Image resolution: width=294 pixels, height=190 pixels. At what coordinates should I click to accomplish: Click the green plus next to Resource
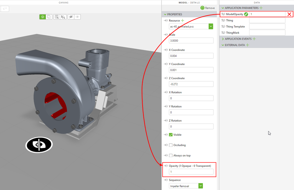[x=183, y=21]
